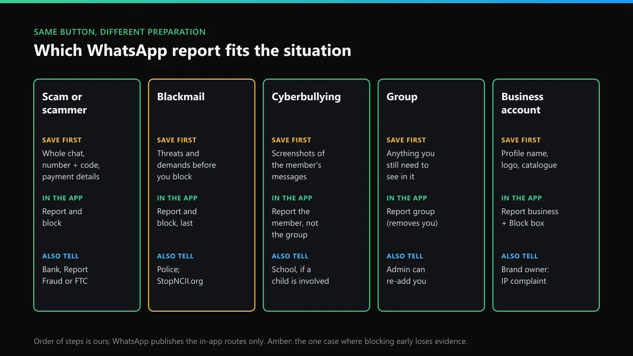Select the 'Scam or scammer' card heading

[64, 103]
